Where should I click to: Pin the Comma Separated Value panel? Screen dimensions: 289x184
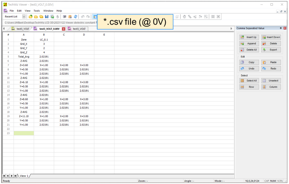coord(281,28)
